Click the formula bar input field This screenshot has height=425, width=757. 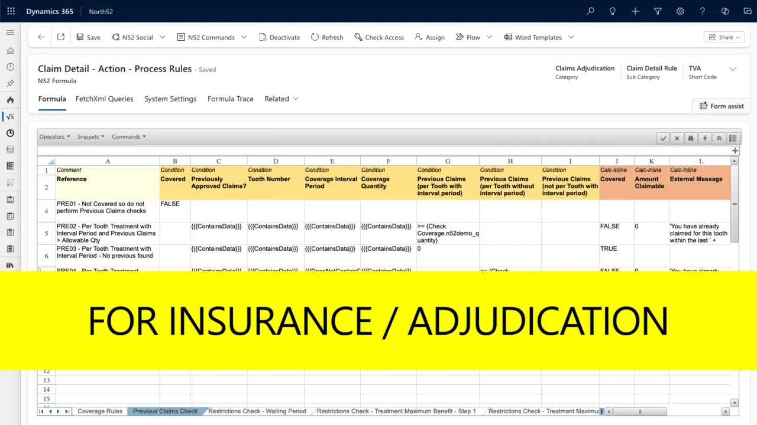[384, 151]
